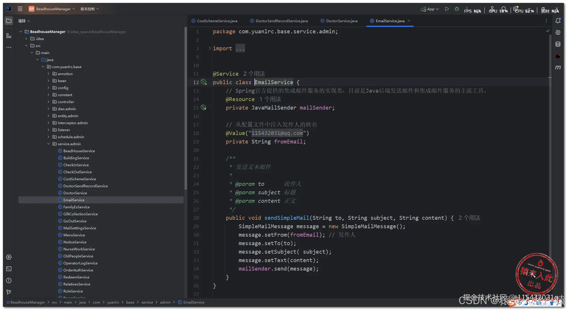
Task: Open the Services tool window
Action: 9,257
